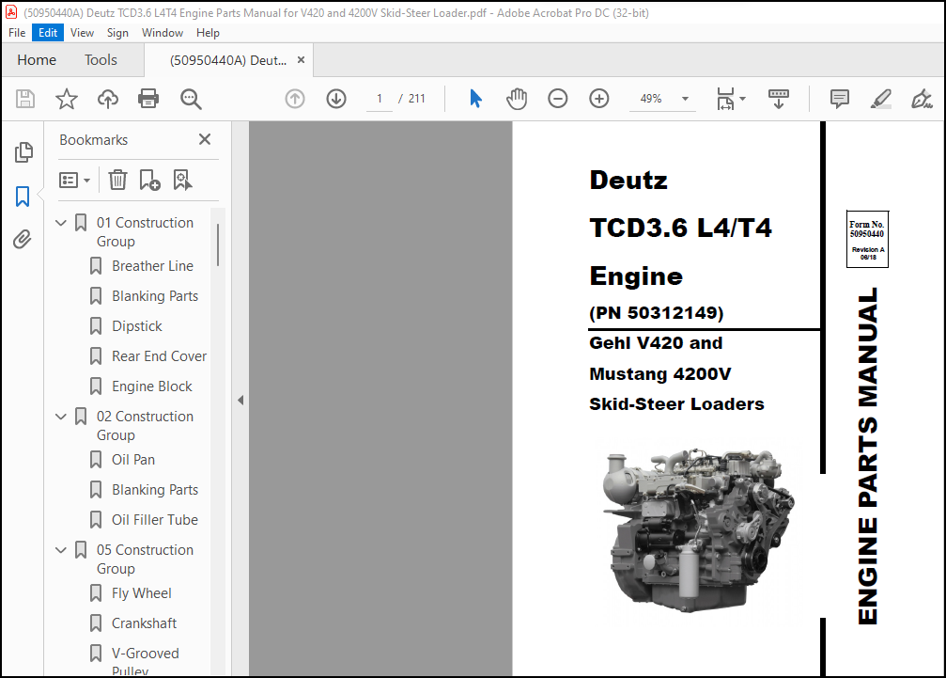The image size is (946, 678).
Task: Open the Help menu
Action: pyautogui.click(x=208, y=33)
